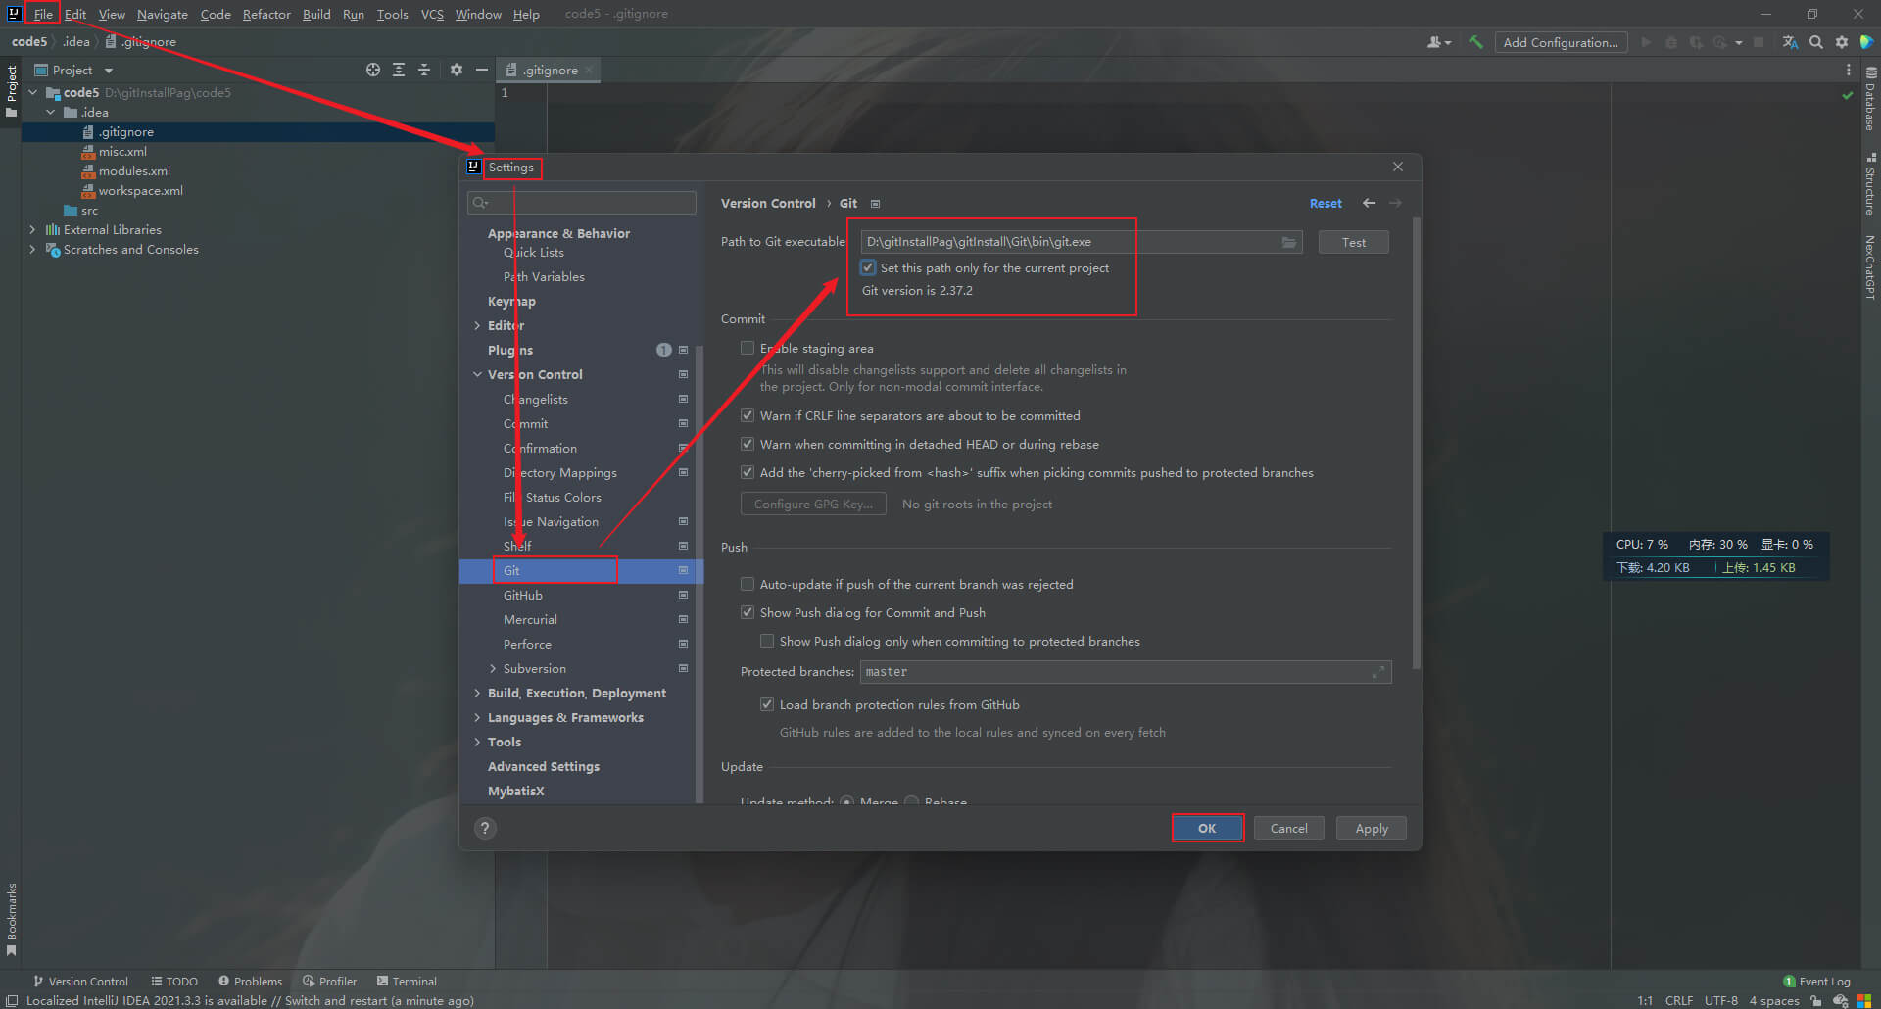
Task: Expand the Protected branches field icon
Action: click(x=1378, y=672)
